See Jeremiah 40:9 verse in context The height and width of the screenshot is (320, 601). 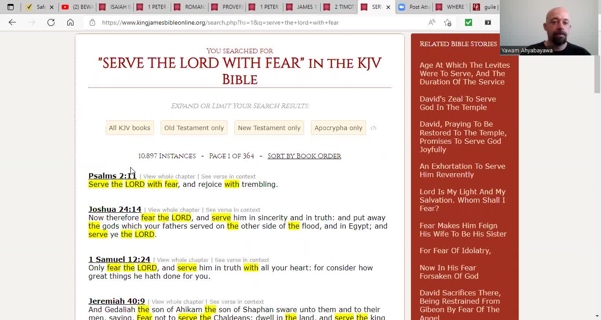point(237,302)
